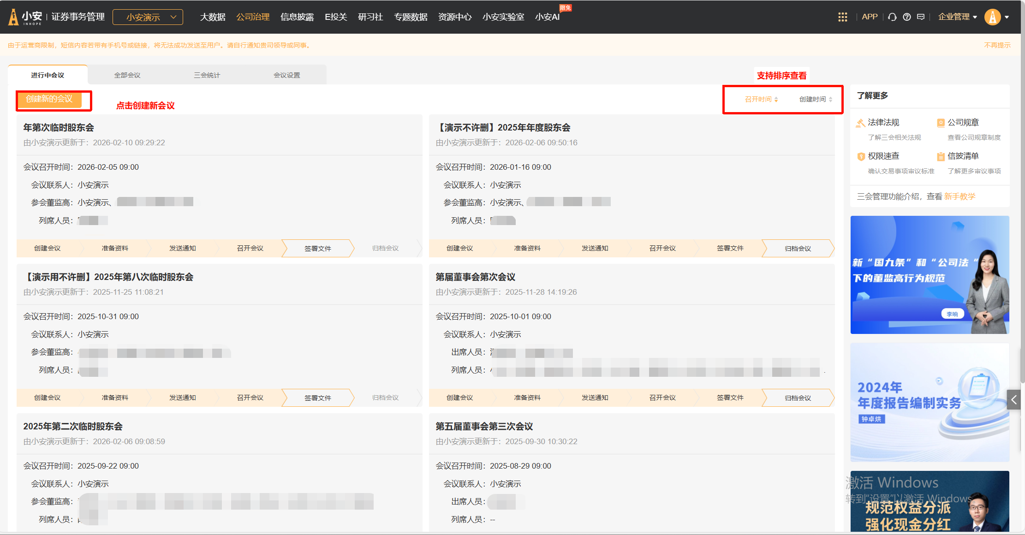Expand the collapsed side panel arrow
1025x535 pixels.
1013,399
